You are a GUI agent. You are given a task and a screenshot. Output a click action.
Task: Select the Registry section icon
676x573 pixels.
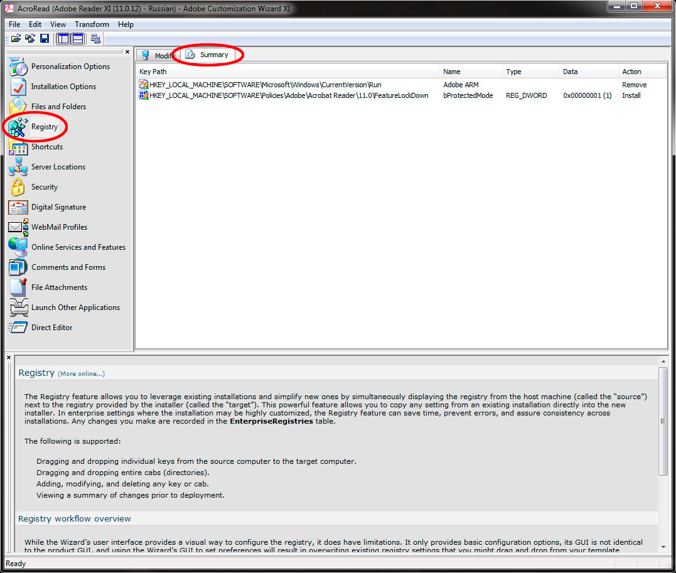pyautogui.click(x=18, y=127)
